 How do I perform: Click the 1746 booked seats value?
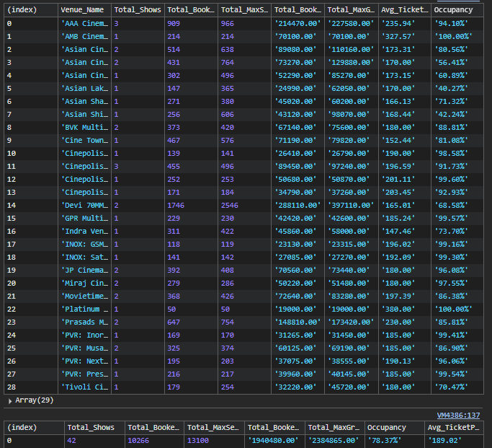click(x=176, y=205)
